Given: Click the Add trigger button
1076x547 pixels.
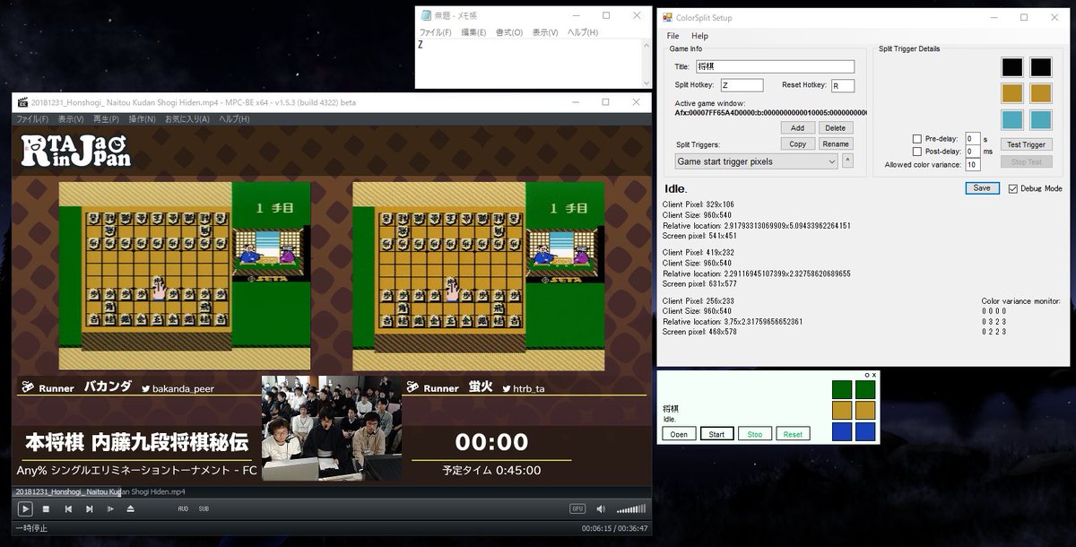Looking at the screenshot, I should [797, 128].
